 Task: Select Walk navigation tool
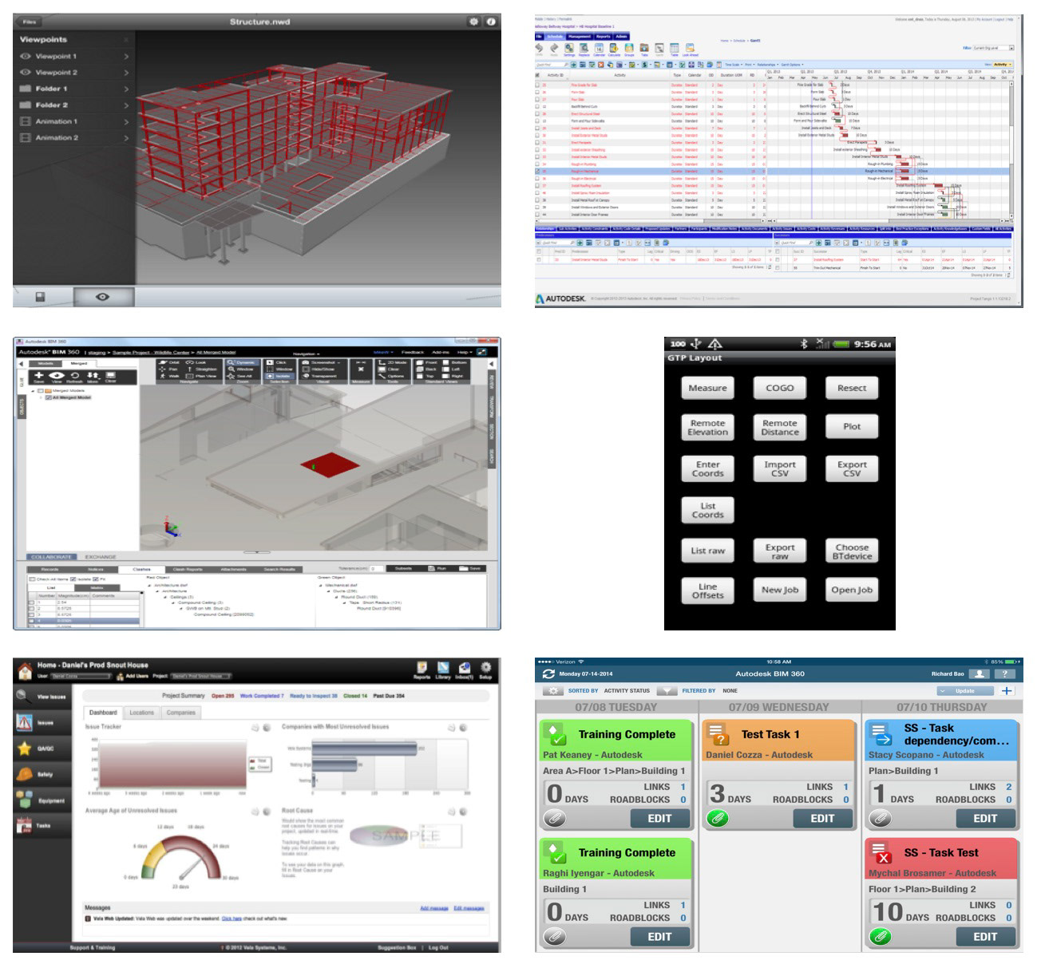tap(169, 376)
